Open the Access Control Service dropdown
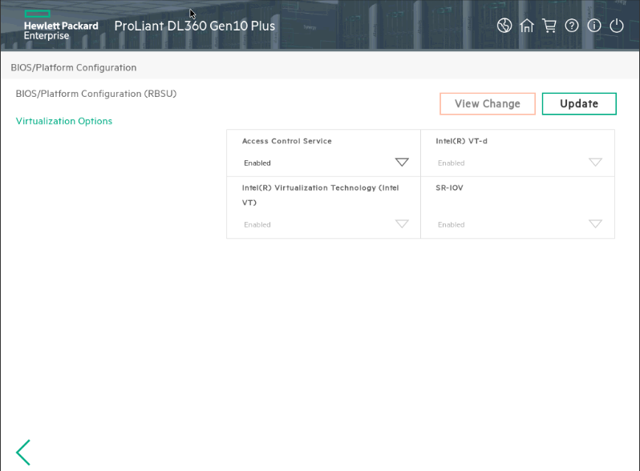The height and width of the screenshot is (471, 640). tap(326, 163)
